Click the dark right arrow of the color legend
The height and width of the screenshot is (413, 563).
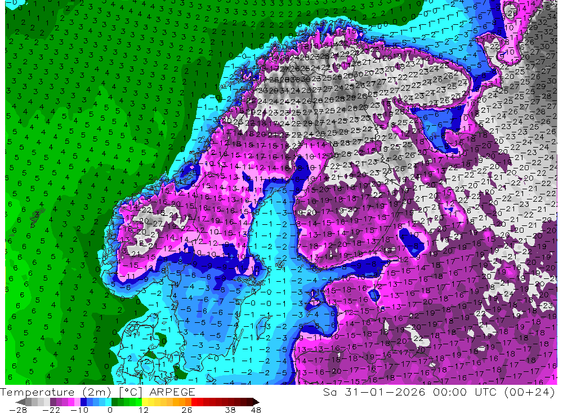point(256,402)
